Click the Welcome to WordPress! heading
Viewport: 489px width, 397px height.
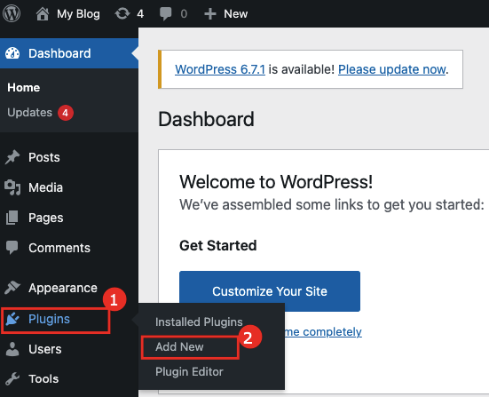click(276, 182)
